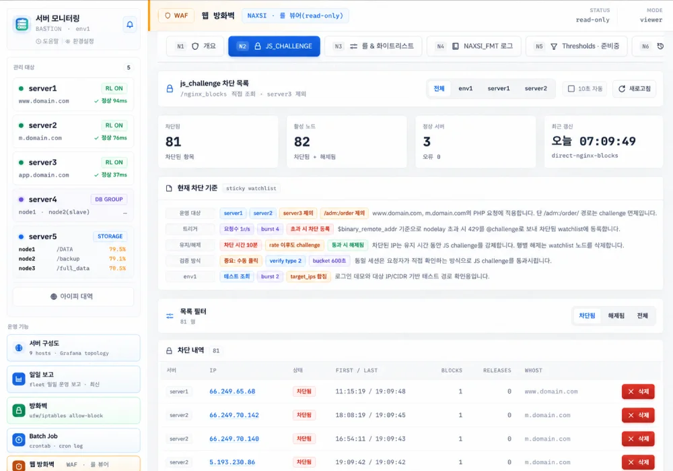Screen dimensions: 673x471
Task: Open 서버 구성도 Grafana topology
Action: pyautogui.click(x=73, y=348)
